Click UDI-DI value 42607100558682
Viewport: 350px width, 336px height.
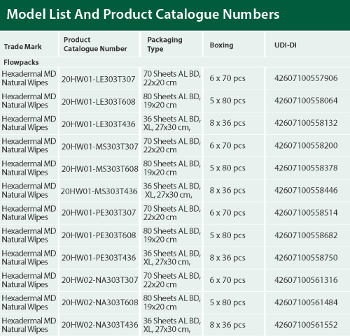306,235
